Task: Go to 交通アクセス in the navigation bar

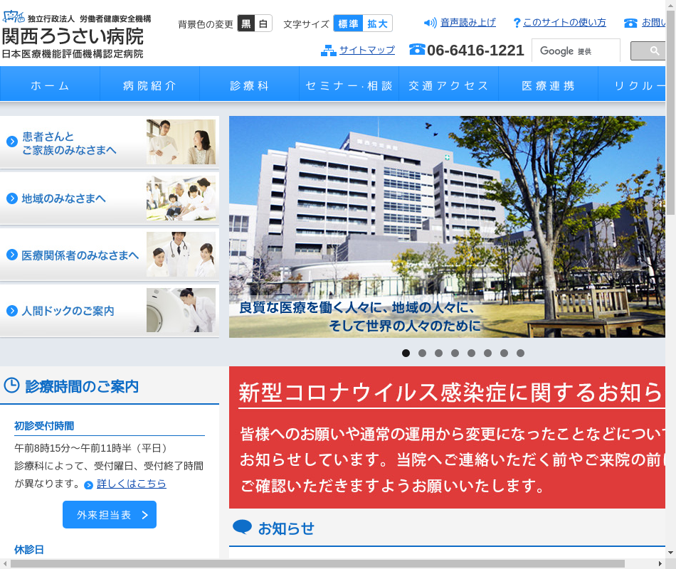Action: click(x=448, y=85)
